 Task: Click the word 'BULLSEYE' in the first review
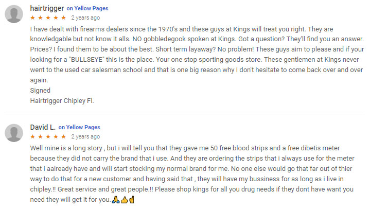pos(87,60)
